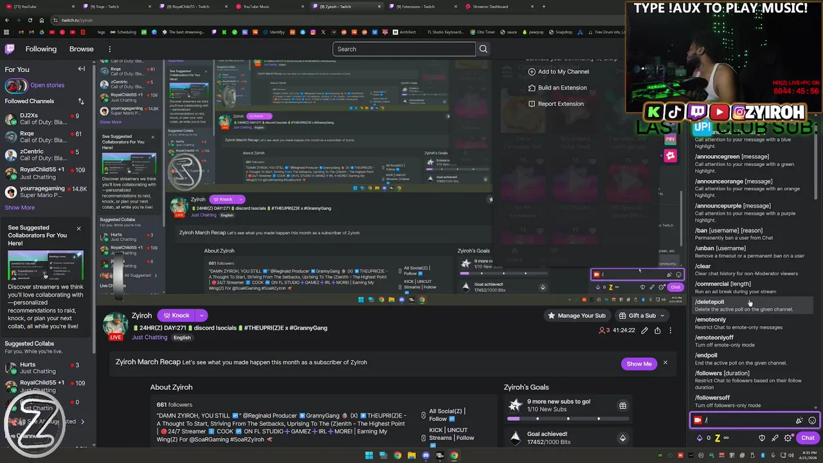Click the Knock button

pyautogui.click(x=176, y=316)
